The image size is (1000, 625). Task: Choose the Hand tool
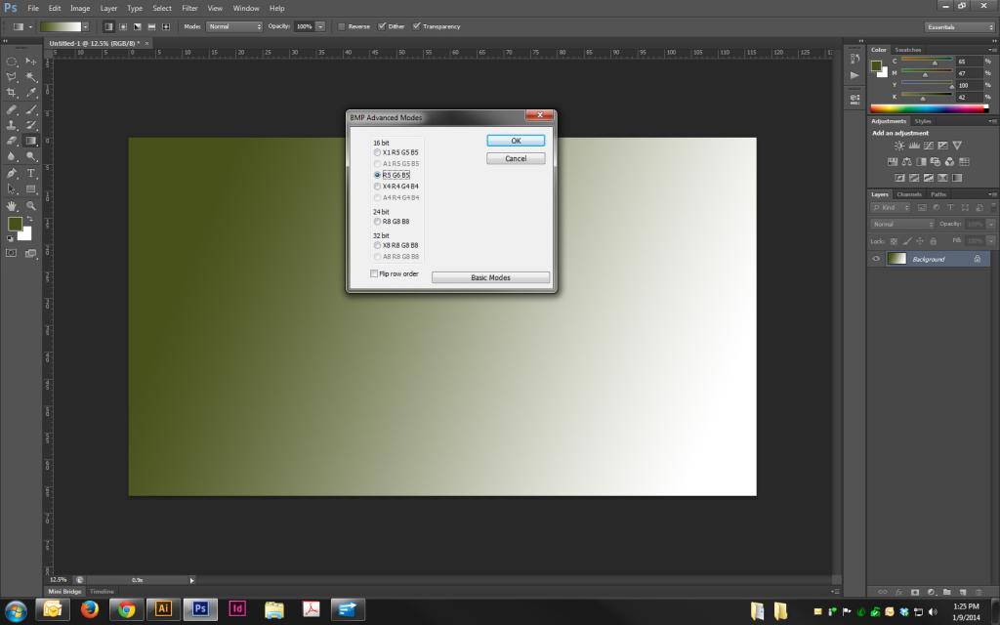pos(12,206)
